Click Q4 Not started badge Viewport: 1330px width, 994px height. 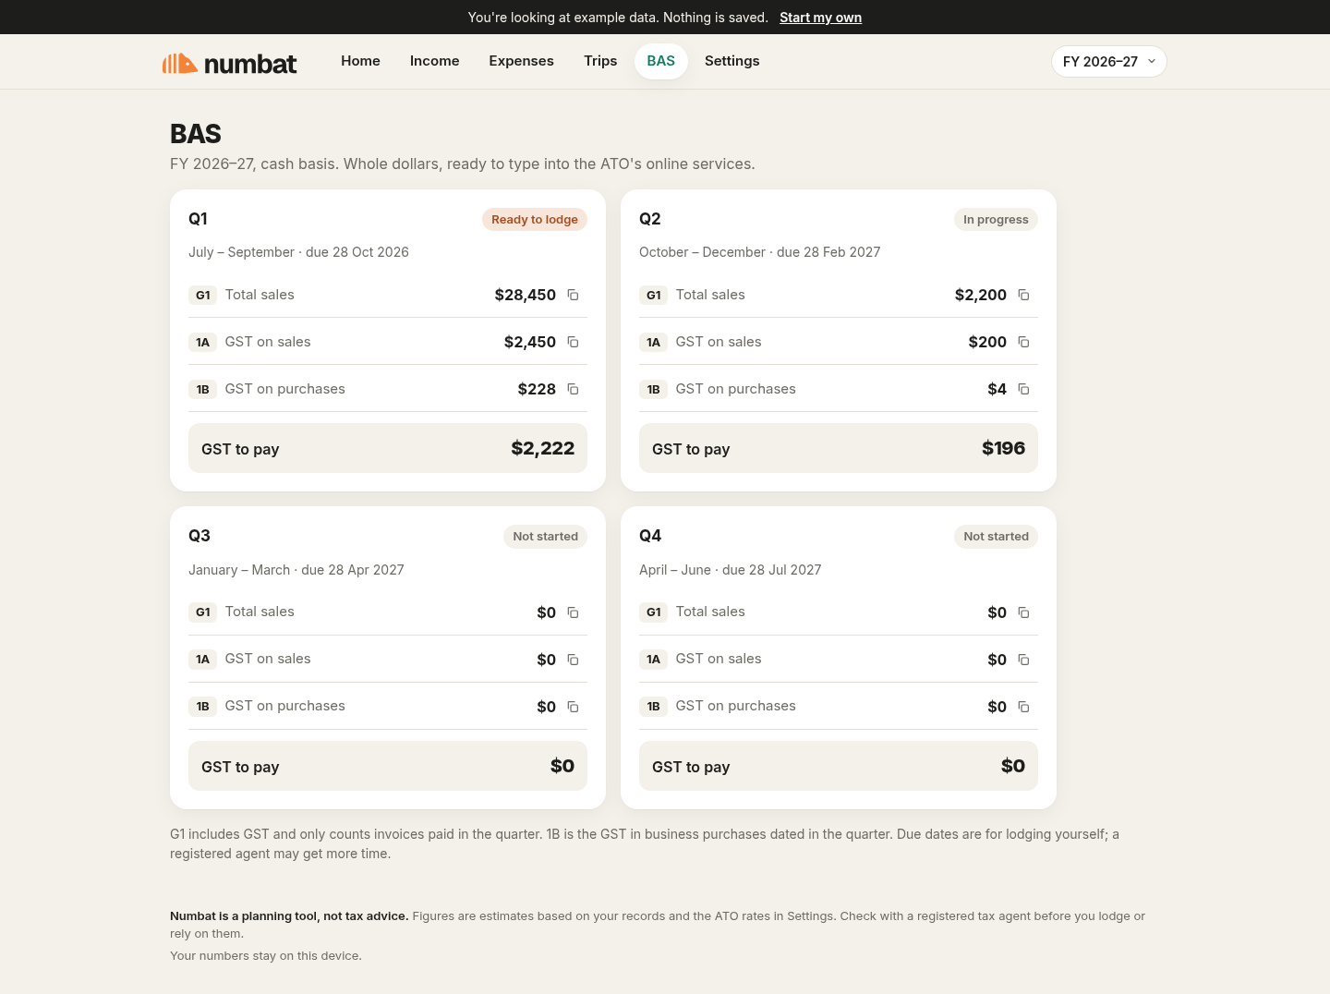click(996, 537)
